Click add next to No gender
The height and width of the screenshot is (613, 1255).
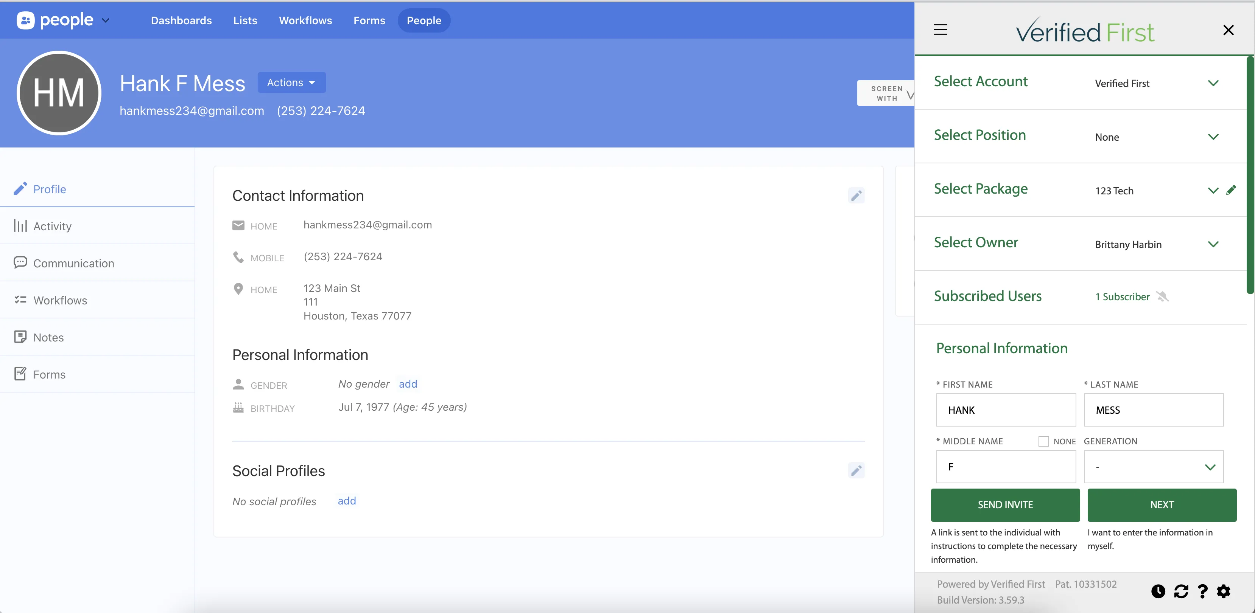pyautogui.click(x=408, y=384)
